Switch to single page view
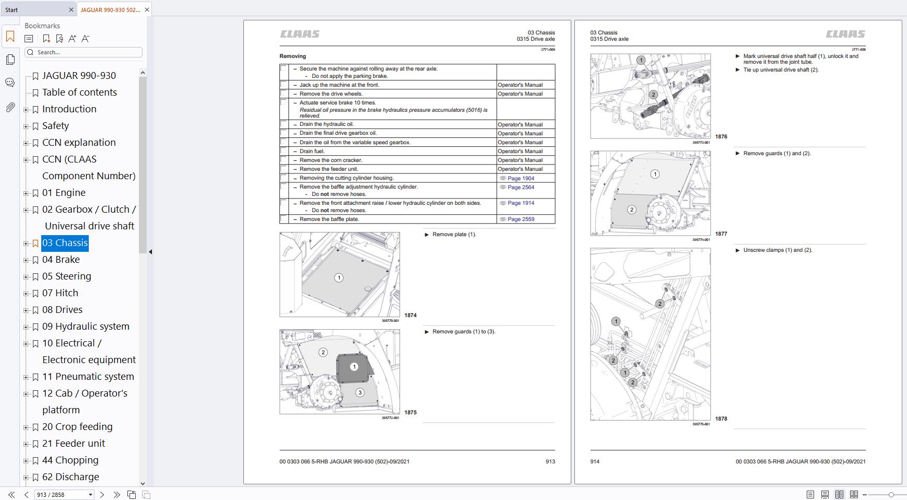Viewport: 907px width, 500px height. pos(810,494)
